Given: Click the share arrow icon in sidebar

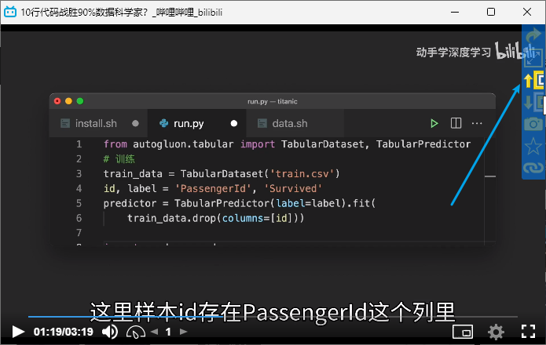Looking at the screenshot, I should (x=534, y=36).
